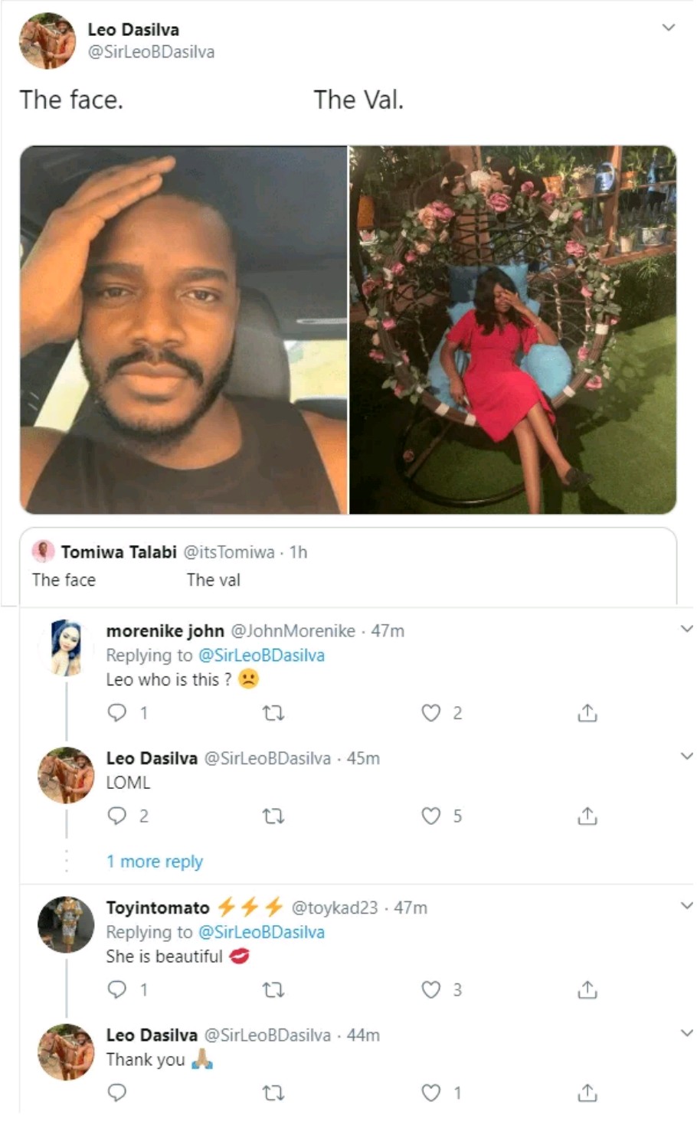Screen dimensions: 697x1135
Task: Retweet morenike john's reply
Action: coord(273,713)
